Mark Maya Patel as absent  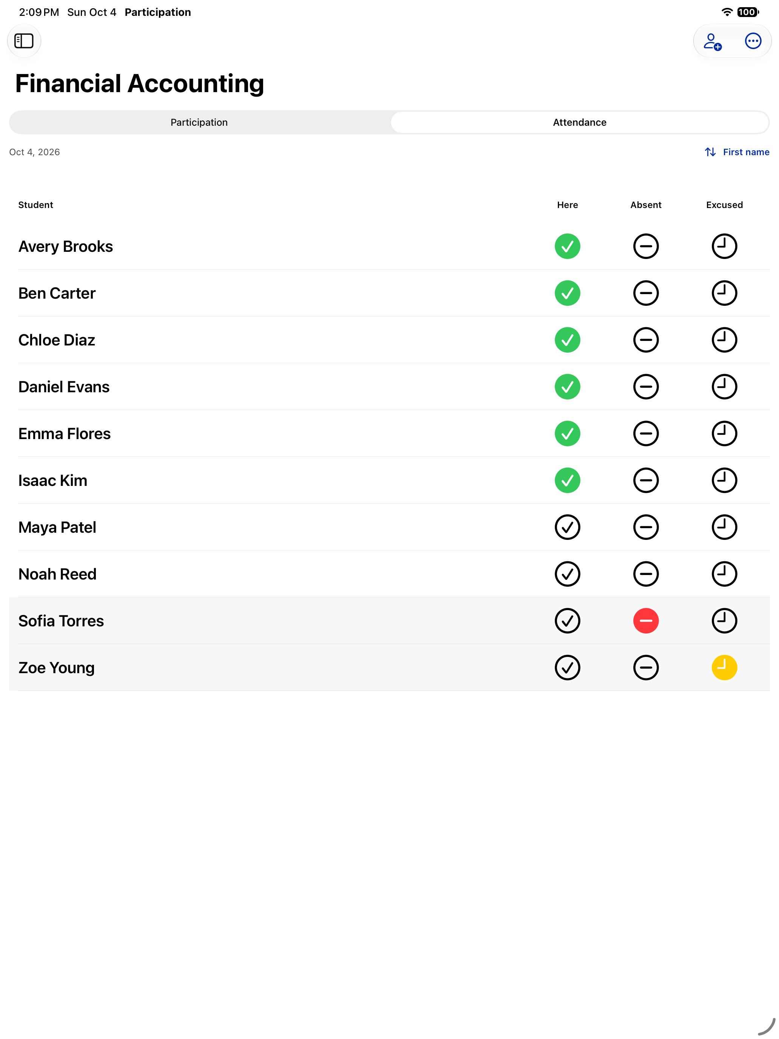[x=646, y=527]
